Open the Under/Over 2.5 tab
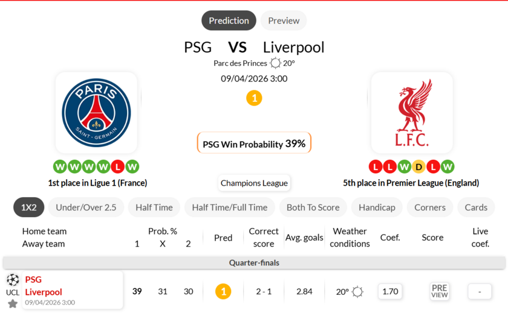 click(86, 207)
